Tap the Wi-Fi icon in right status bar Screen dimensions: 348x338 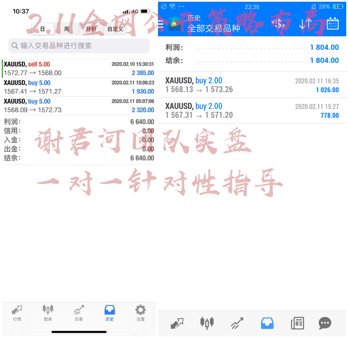coord(172,7)
